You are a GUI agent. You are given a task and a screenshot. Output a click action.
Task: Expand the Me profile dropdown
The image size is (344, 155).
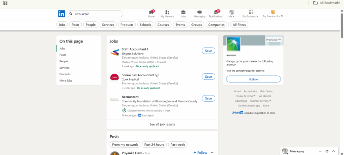point(232,14)
